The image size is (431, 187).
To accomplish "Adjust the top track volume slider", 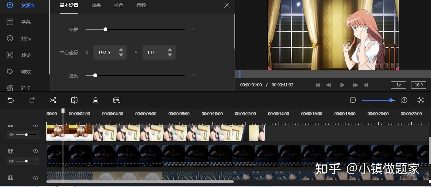I will click(x=26, y=135).
